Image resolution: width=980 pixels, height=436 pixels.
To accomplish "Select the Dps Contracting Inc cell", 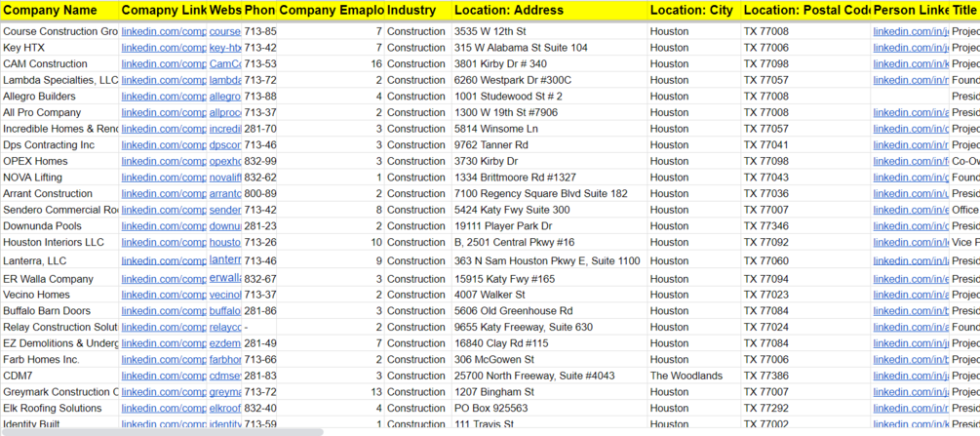I will (x=59, y=144).
